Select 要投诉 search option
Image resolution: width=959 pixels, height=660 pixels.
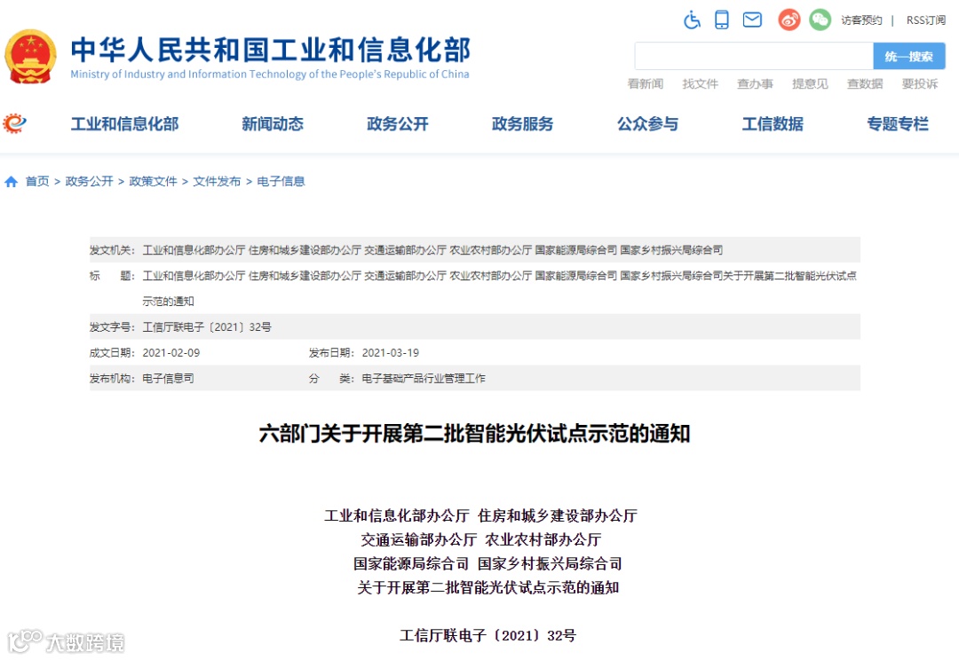click(x=919, y=83)
